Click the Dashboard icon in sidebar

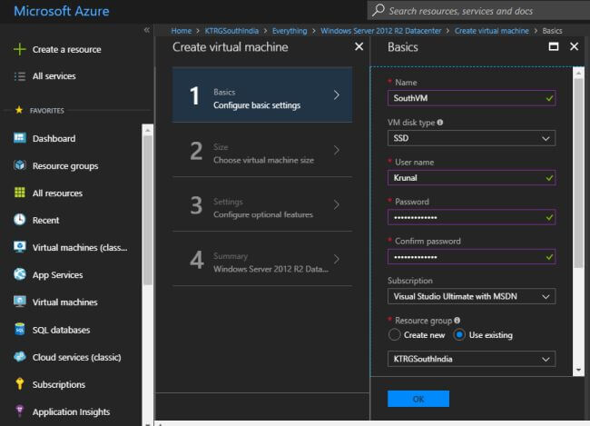pos(20,138)
